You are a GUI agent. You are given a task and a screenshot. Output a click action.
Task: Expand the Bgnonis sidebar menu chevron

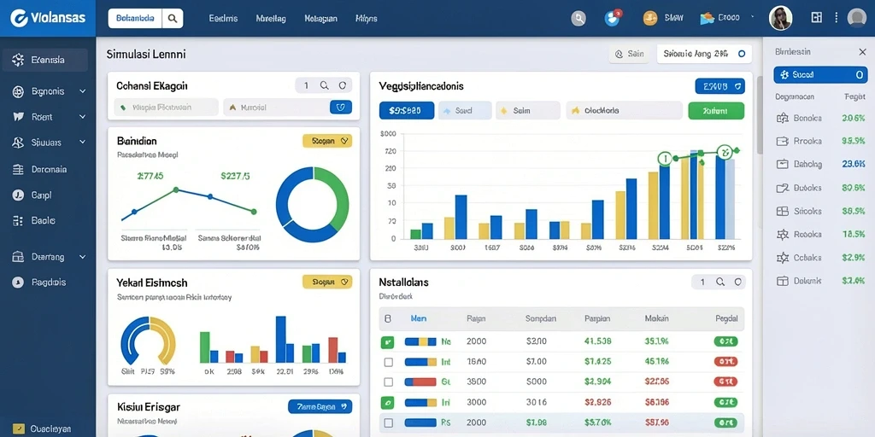83,91
